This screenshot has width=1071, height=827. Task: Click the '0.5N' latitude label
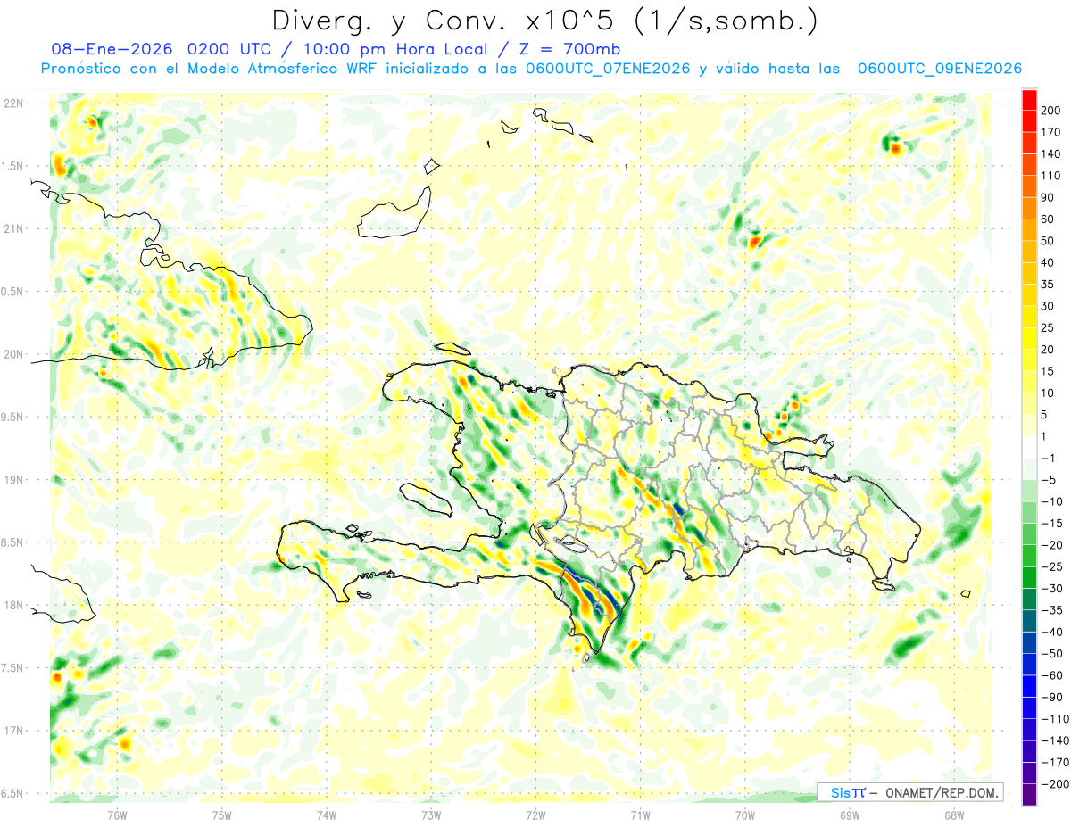[x=13, y=292]
